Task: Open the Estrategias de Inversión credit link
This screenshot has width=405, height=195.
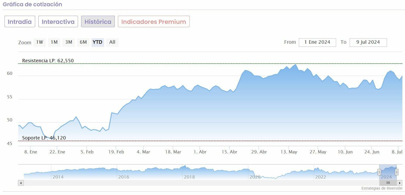Action: click(x=382, y=188)
